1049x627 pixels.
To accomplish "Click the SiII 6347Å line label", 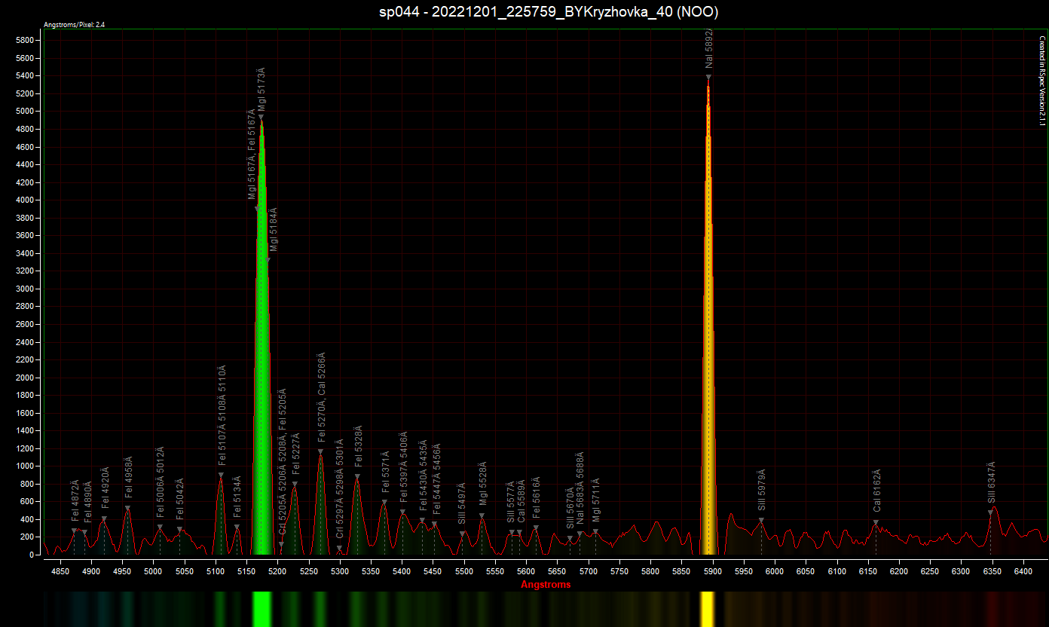I will [991, 482].
